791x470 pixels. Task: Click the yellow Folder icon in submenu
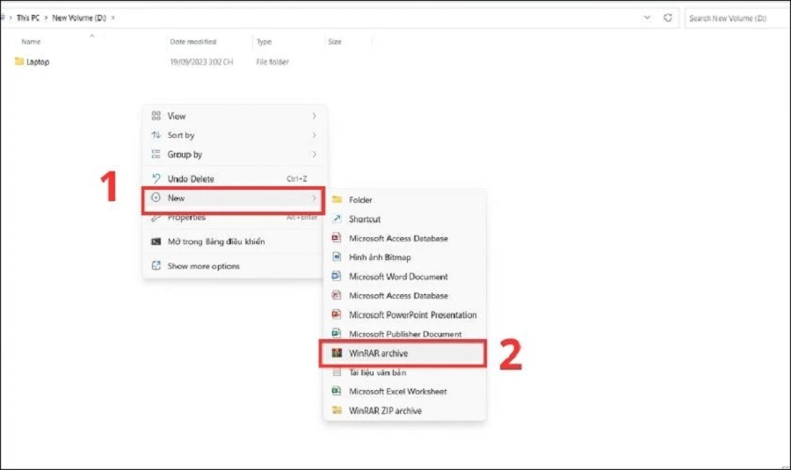click(x=337, y=199)
